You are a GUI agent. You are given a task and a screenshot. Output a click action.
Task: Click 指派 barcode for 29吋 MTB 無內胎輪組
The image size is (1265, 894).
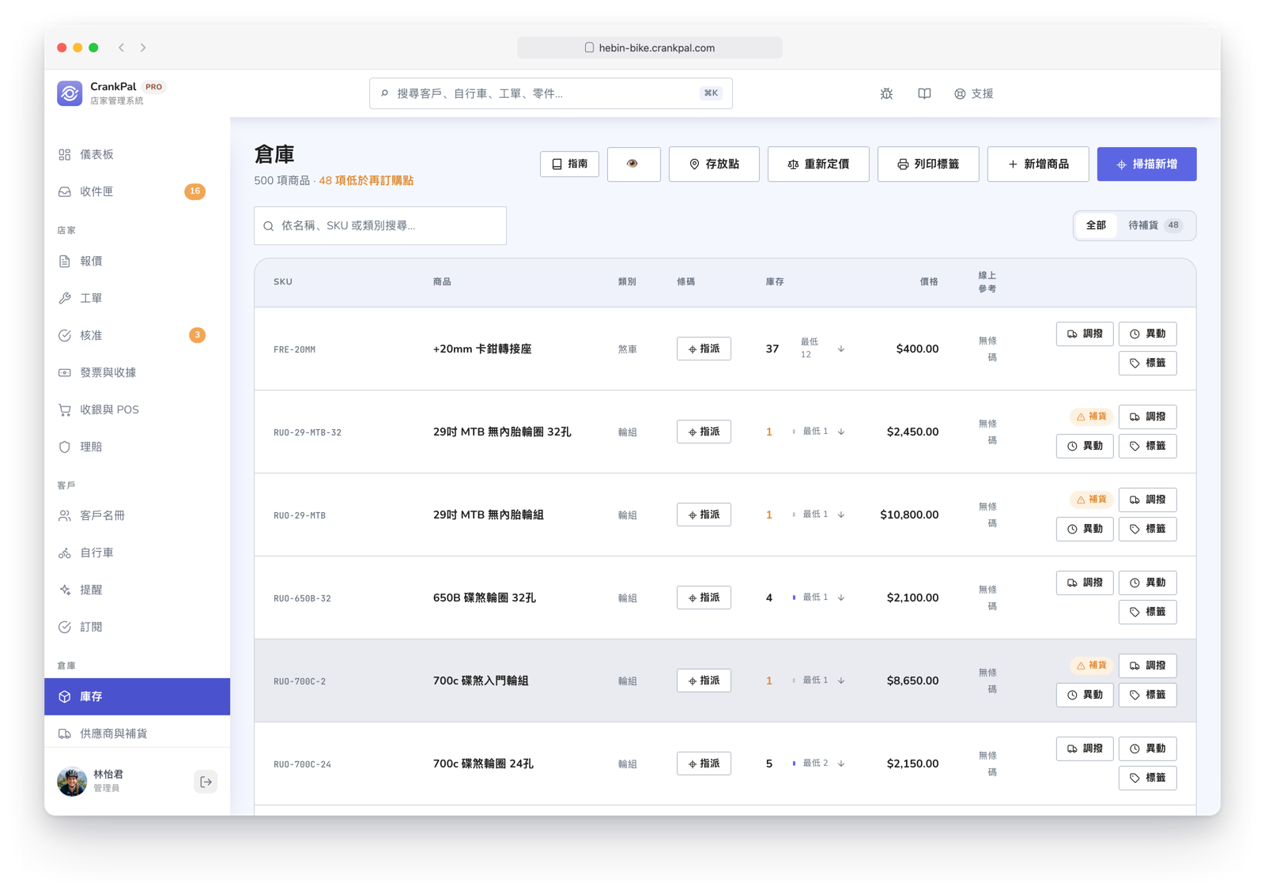[x=704, y=515]
